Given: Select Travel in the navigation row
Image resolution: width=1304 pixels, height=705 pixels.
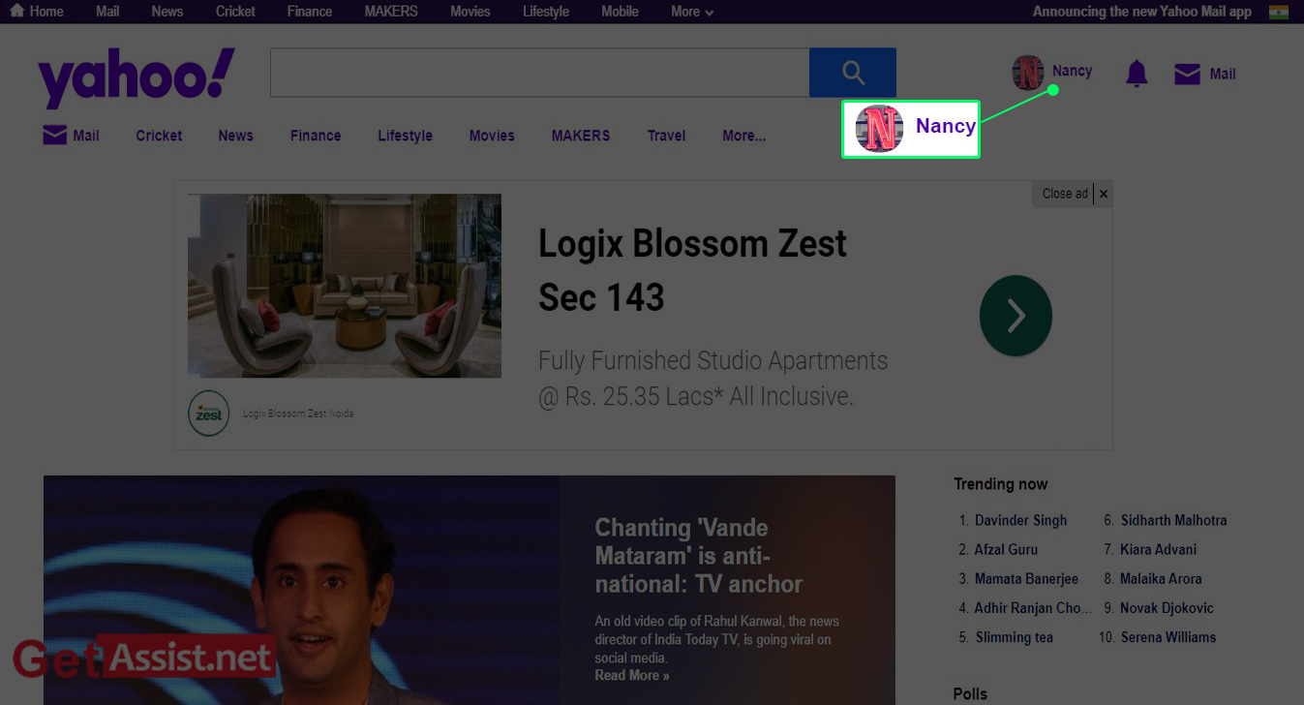Looking at the screenshot, I should pos(666,136).
